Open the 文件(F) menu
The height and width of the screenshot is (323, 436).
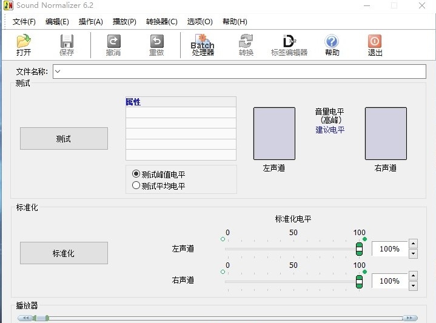click(24, 22)
